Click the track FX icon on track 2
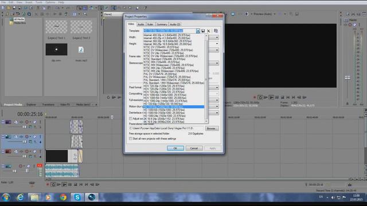 (21, 137)
